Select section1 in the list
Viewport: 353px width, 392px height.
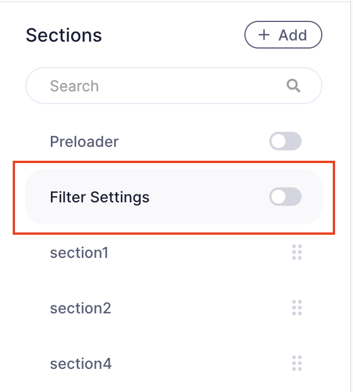(79, 253)
